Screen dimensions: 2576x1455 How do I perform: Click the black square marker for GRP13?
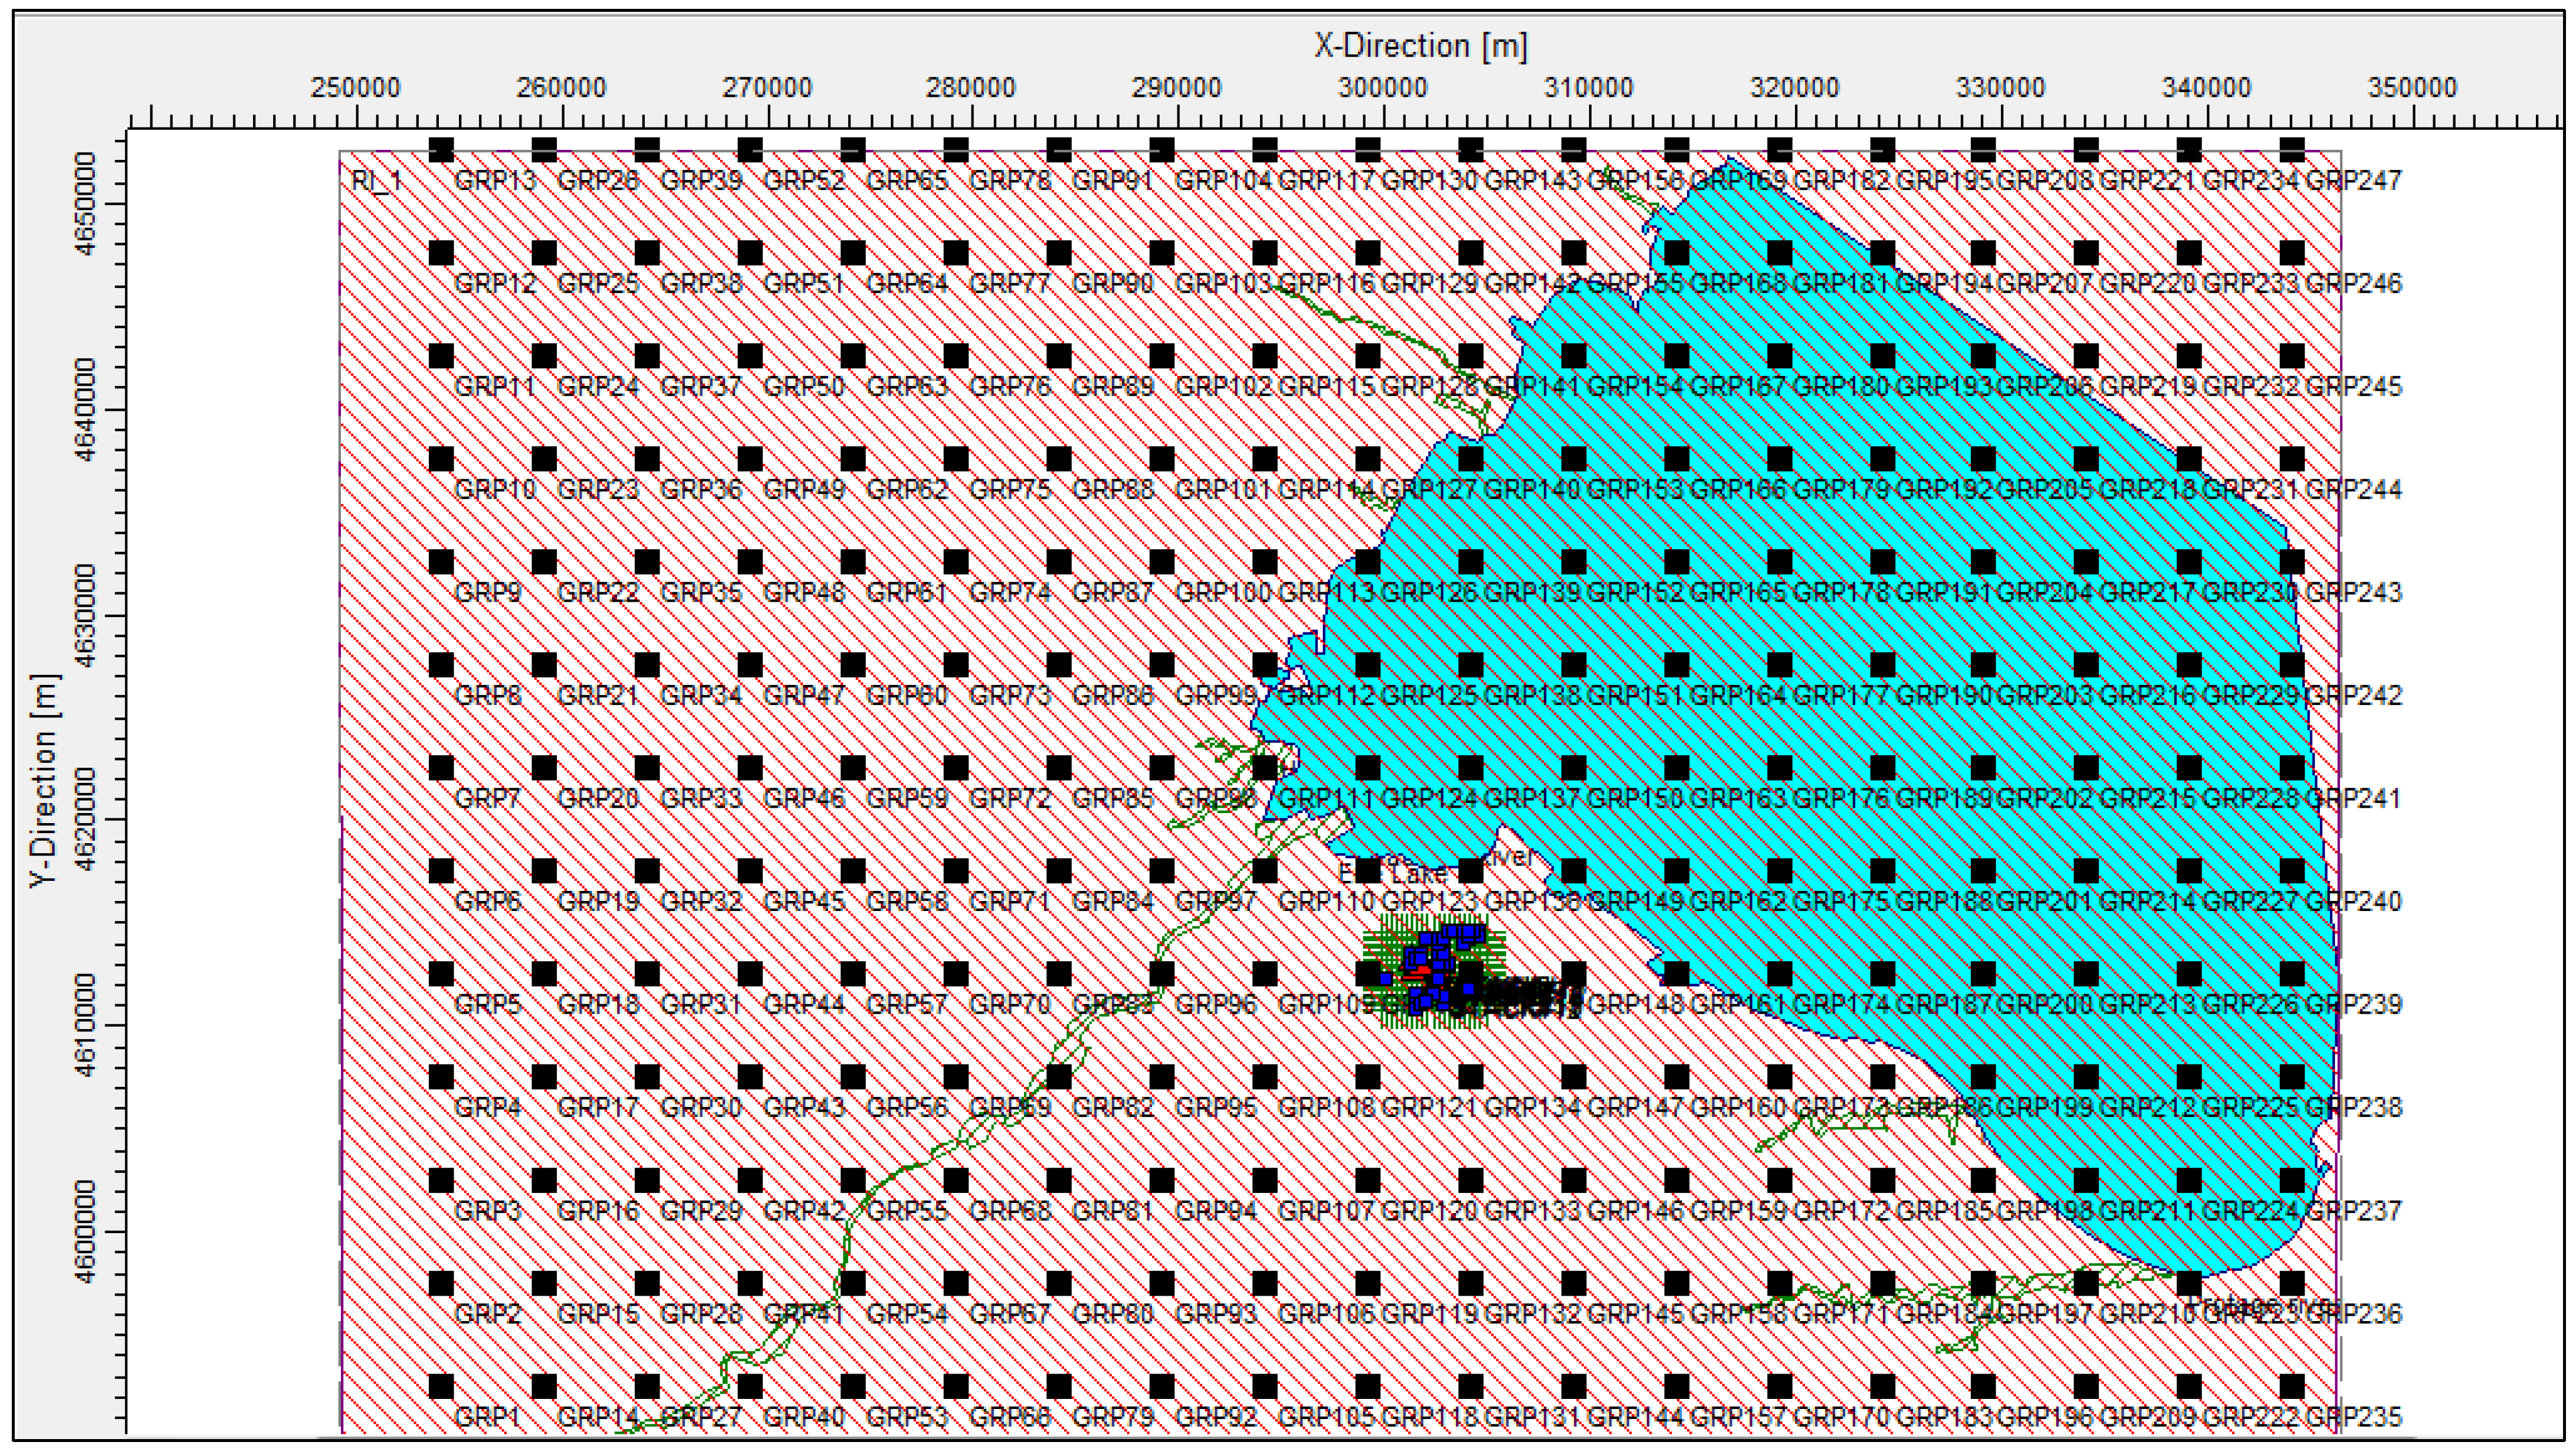[x=441, y=150]
